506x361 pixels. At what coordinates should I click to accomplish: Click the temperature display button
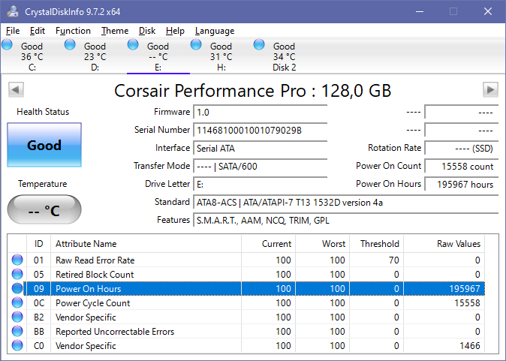44,209
